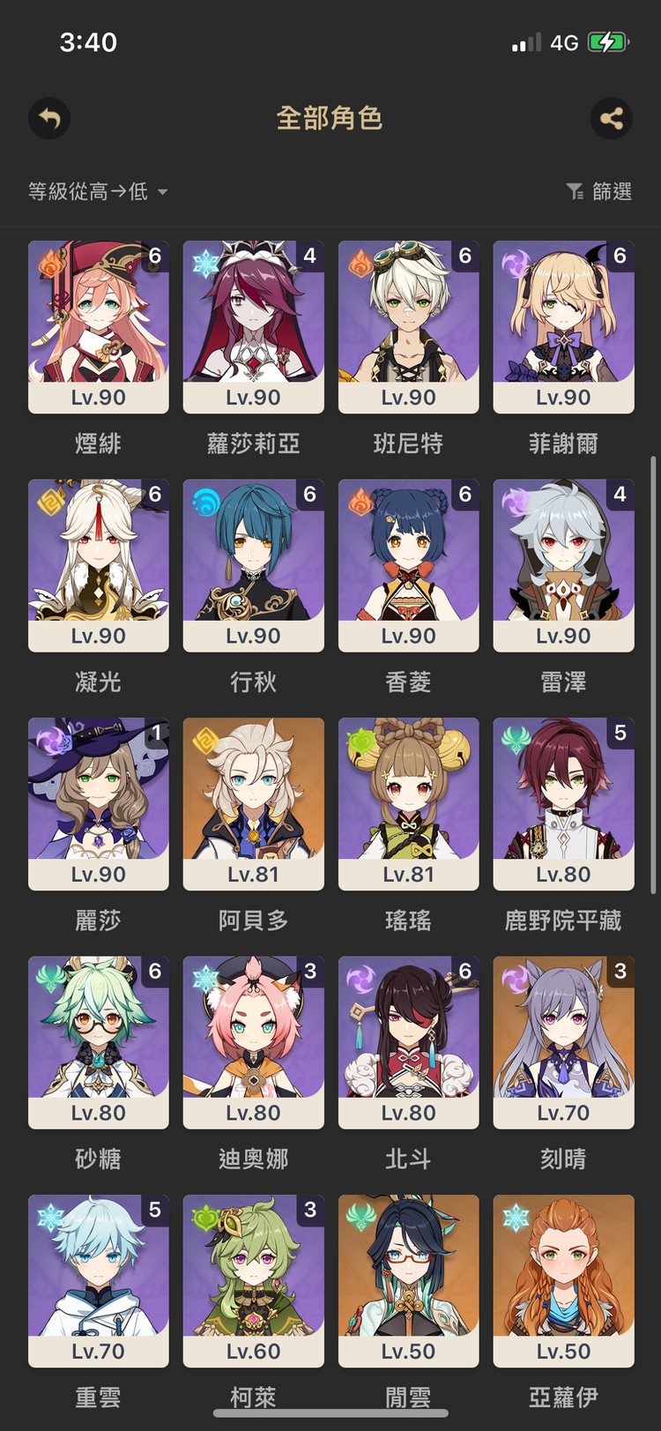Click the Anemo element icon on 砂糖
The width and height of the screenshot is (661, 1431).
pos(51,979)
